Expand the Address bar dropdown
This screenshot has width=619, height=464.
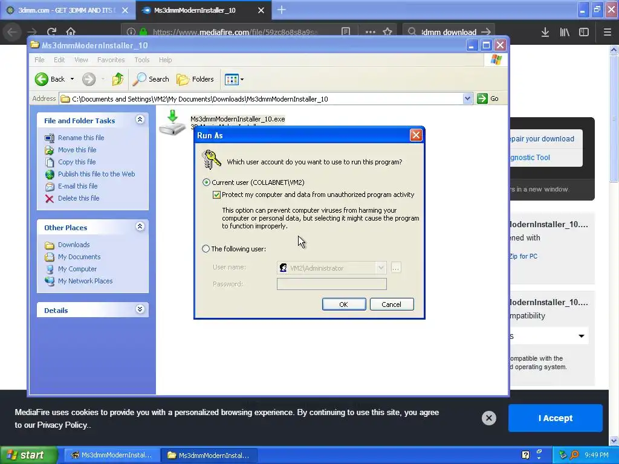pyautogui.click(x=467, y=98)
